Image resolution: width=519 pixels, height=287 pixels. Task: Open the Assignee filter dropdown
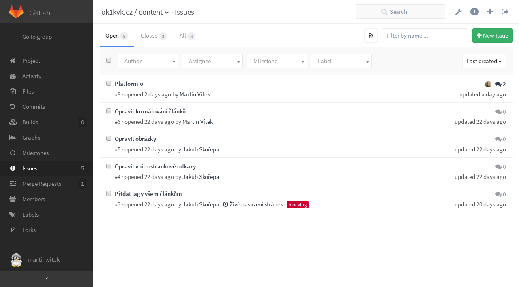(x=212, y=61)
